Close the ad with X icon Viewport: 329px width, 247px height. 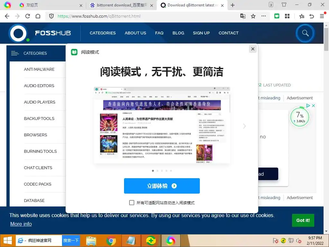click(x=313, y=105)
